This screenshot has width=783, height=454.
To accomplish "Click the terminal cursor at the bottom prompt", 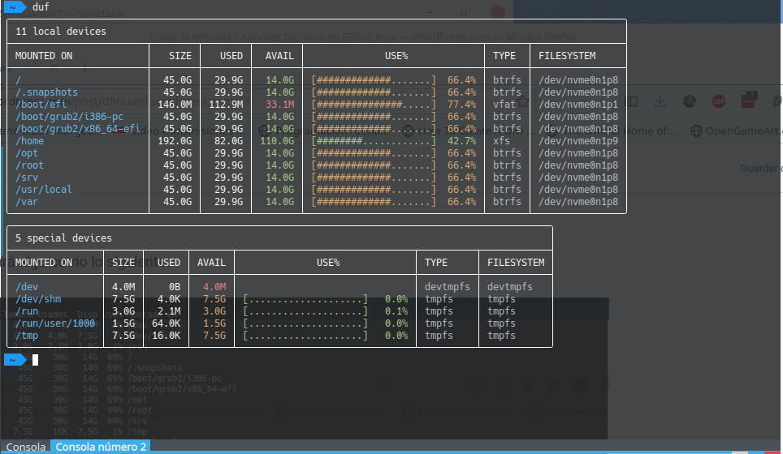I will click(x=35, y=359).
